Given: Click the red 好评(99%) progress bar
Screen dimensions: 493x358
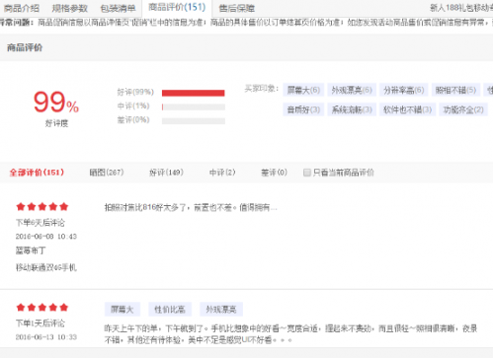Looking at the screenshot, I should (194, 93).
